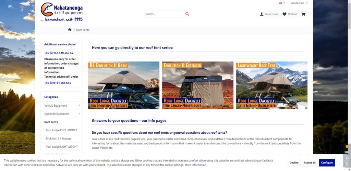
Task: Open the shopping cart icon
Action: pos(304,14)
